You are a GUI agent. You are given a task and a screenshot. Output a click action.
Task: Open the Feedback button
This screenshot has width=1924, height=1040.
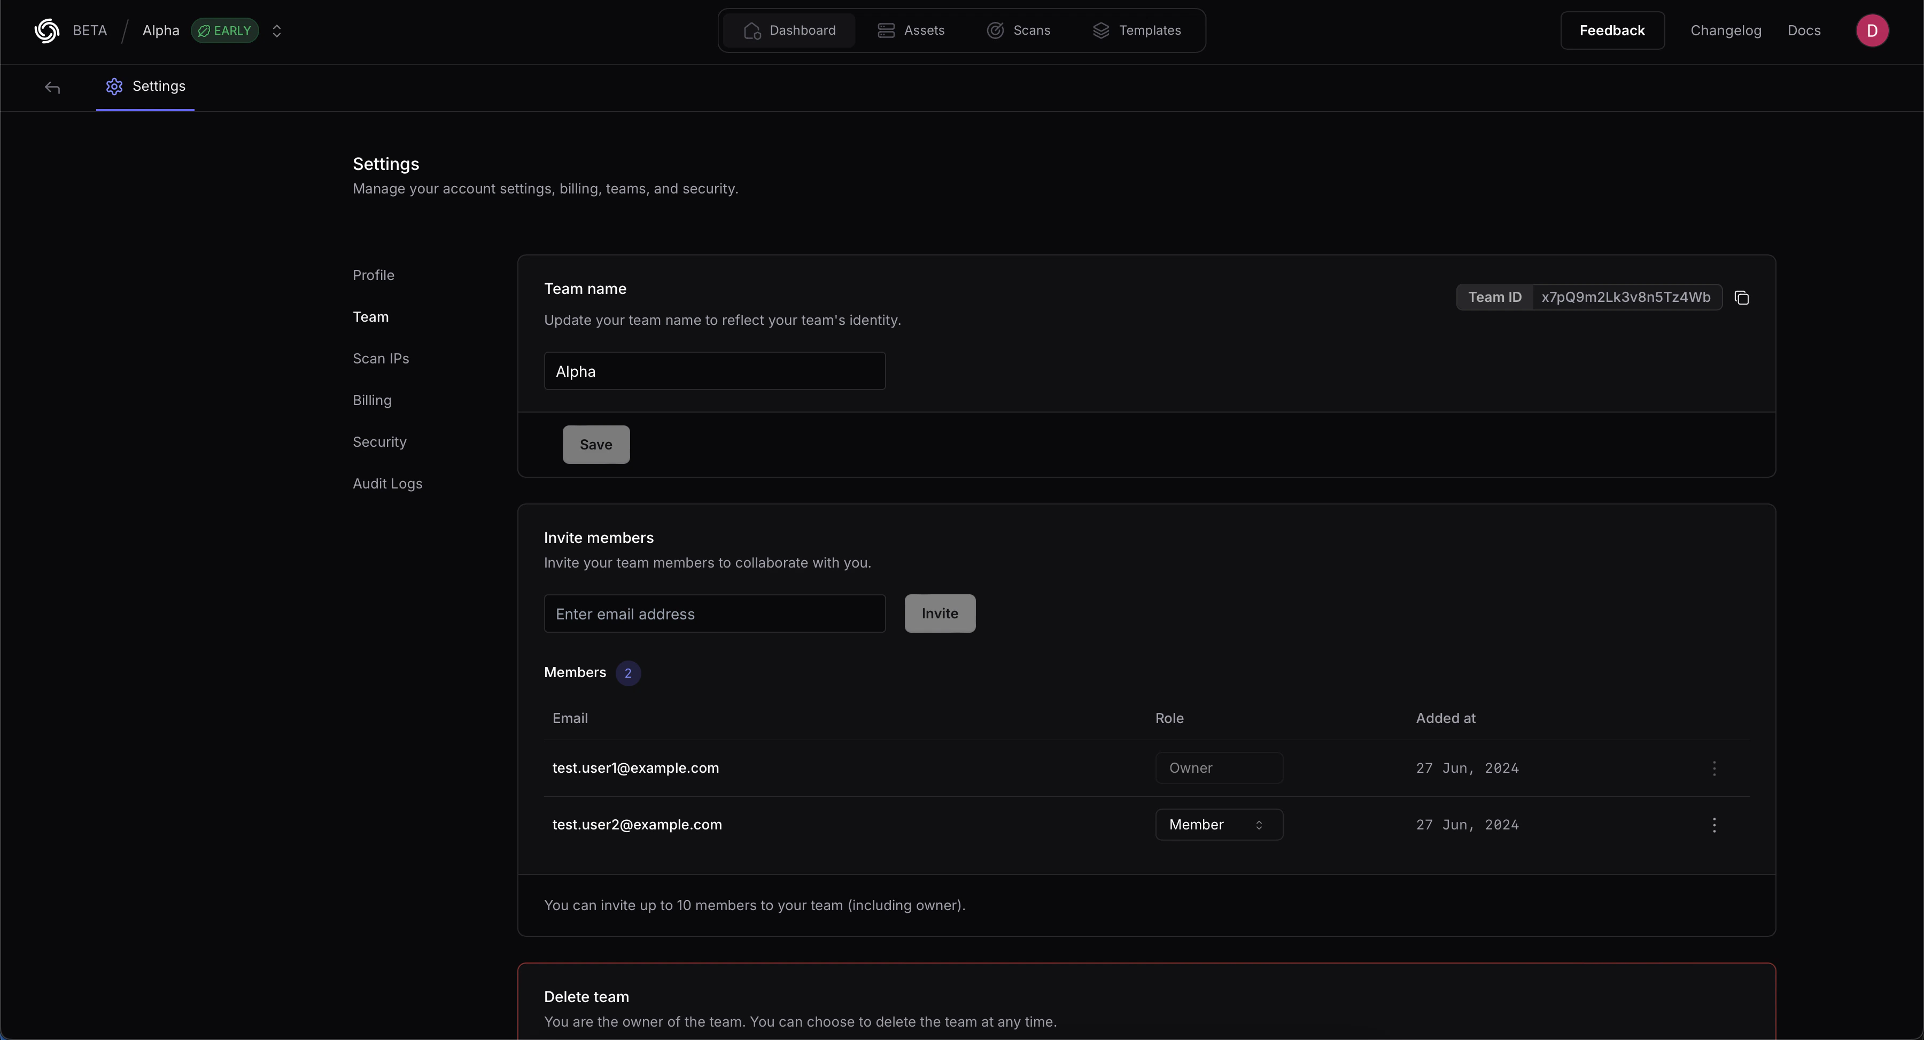[x=1612, y=30]
